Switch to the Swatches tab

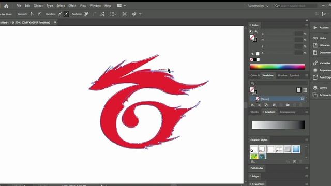point(268,75)
